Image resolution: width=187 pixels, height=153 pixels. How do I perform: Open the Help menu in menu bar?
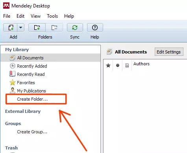(69, 16)
